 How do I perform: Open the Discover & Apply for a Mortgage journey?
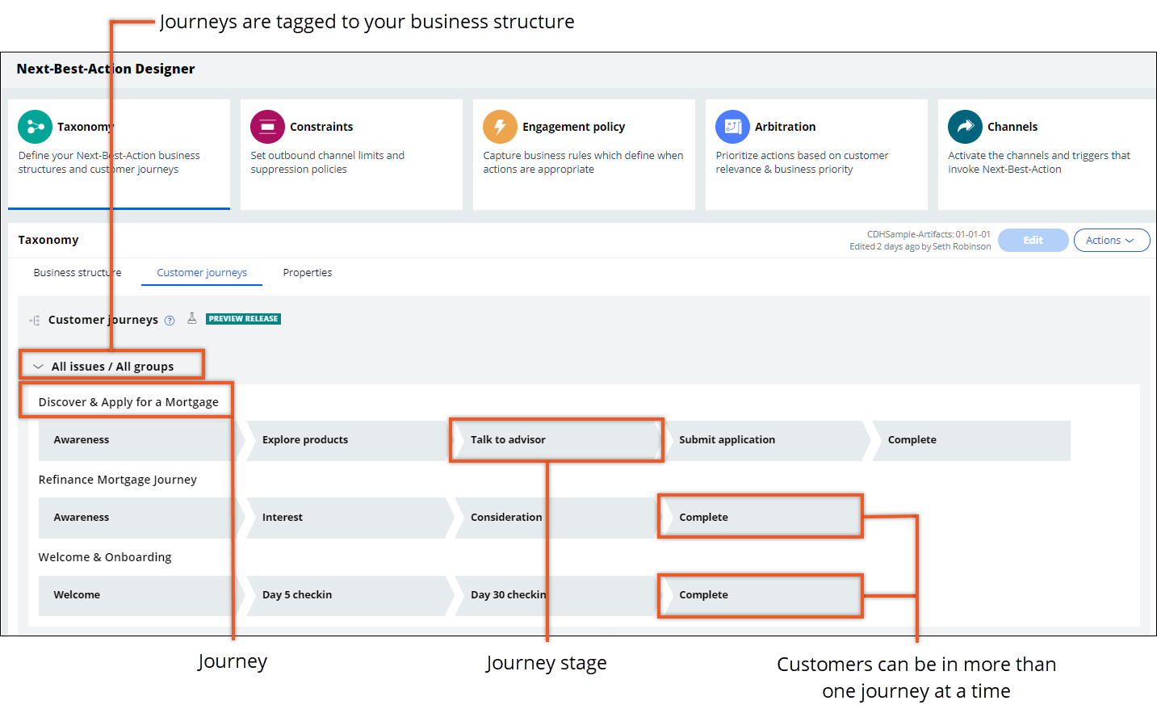128,402
